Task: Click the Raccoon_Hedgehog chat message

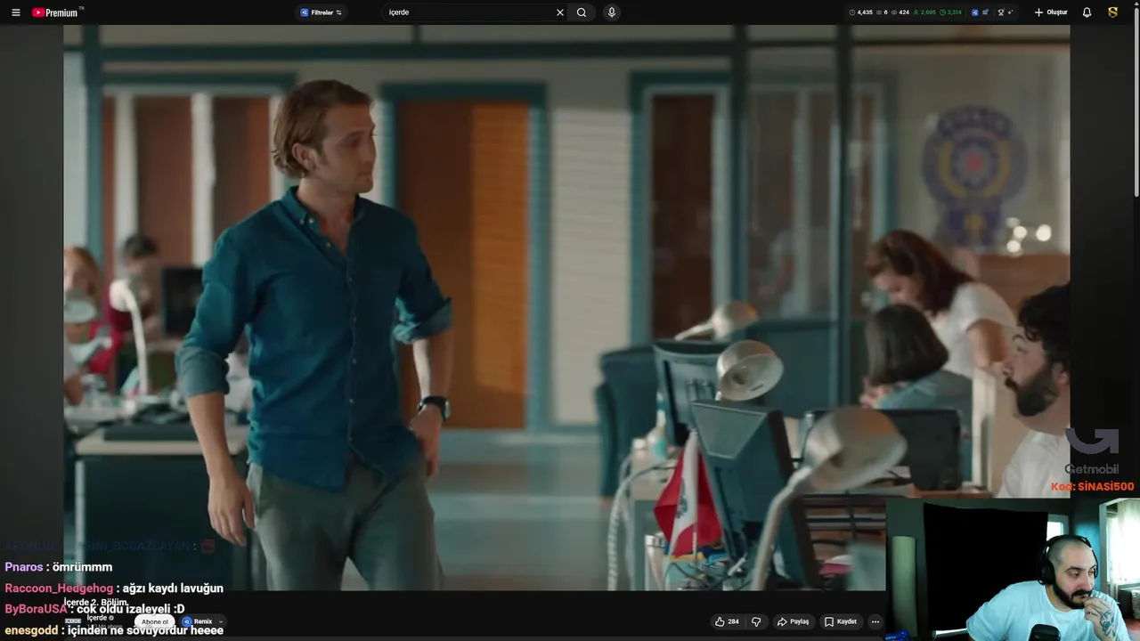Action: [x=114, y=588]
